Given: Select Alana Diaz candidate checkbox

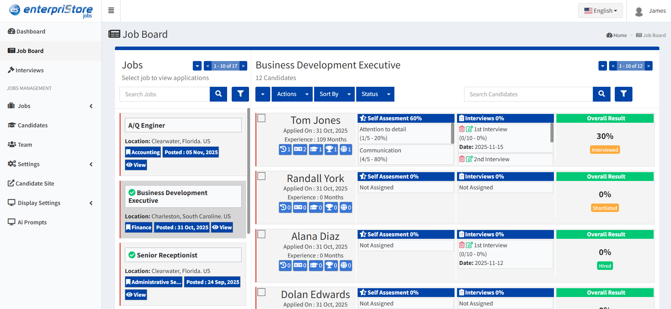Looking at the screenshot, I should point(261,234).
